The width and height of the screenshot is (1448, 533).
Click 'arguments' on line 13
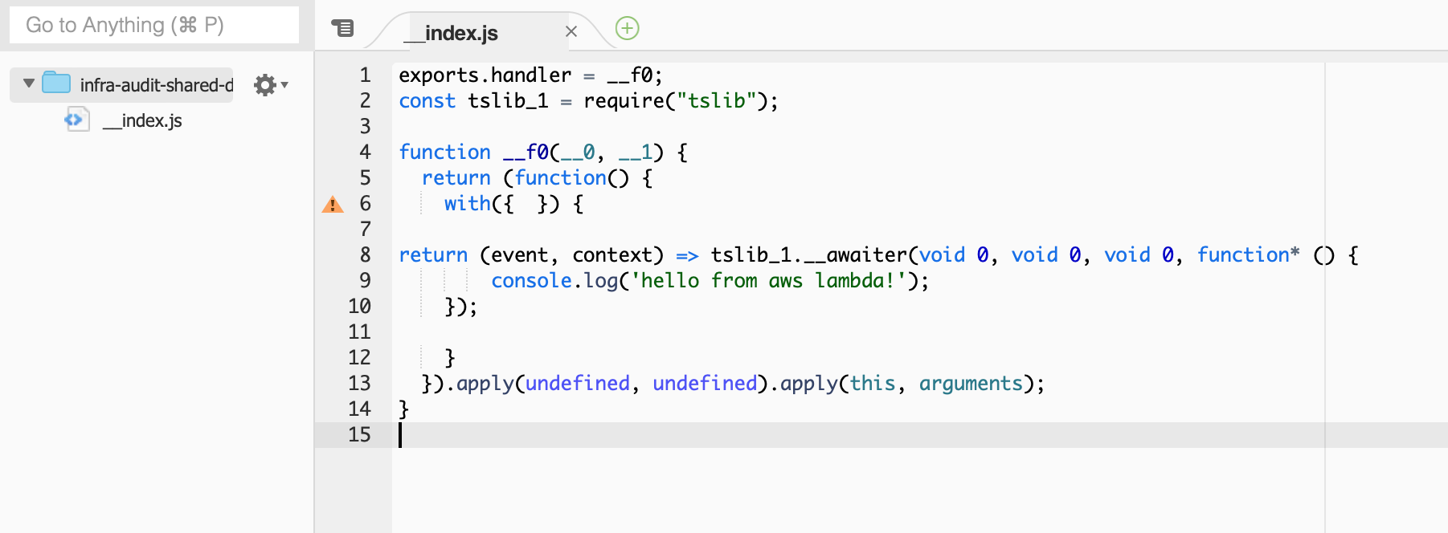click(x=971, y=383)
